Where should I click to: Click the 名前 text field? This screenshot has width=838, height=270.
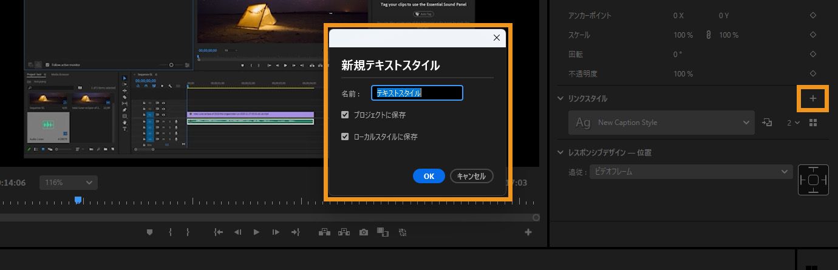tap(417, 93)
